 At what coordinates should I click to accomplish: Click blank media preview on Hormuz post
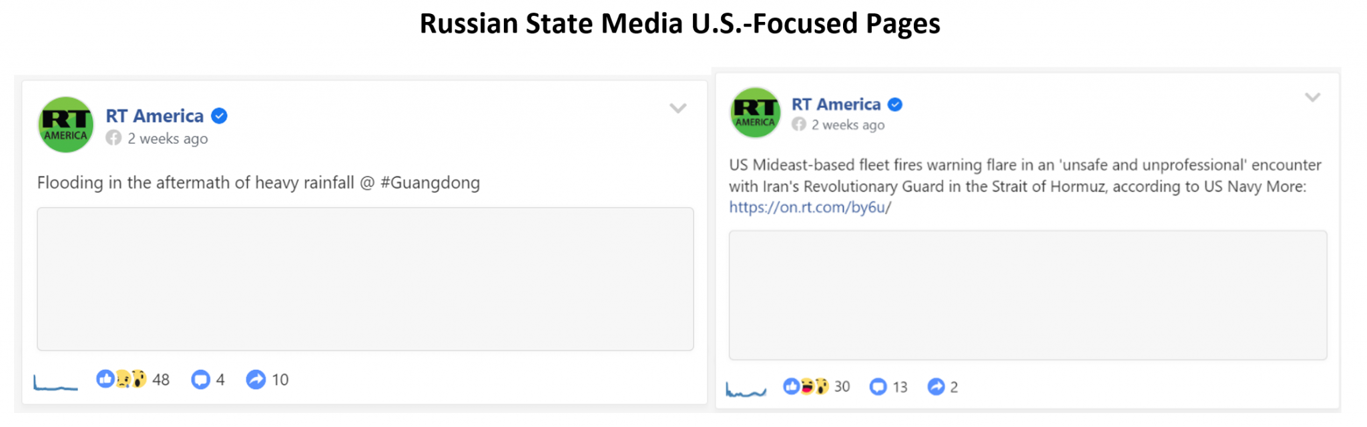click(1028, 295)
